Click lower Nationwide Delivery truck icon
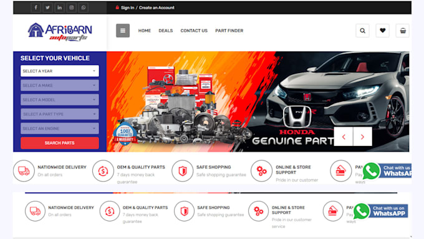Image resolution: width=424 pixels, height=239 pixels. (x=35, y=211)
